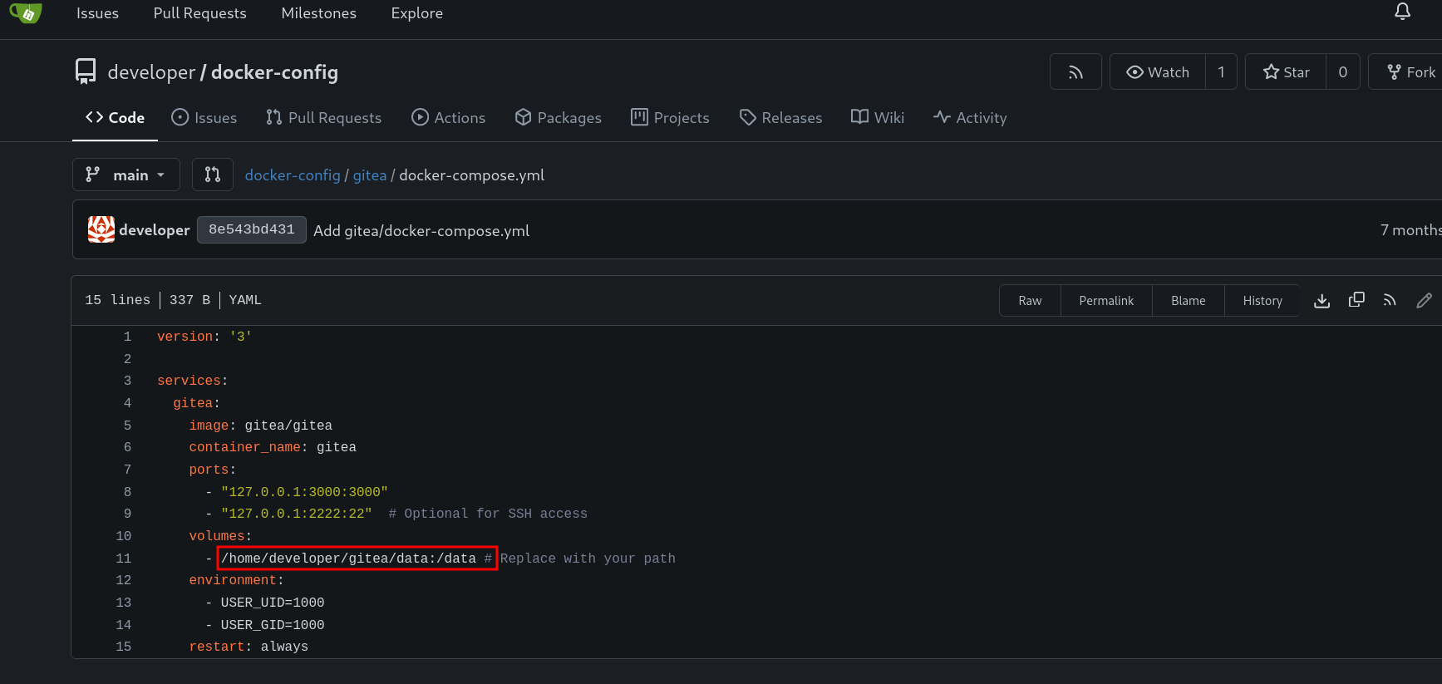This screenshot has height=684, width=1442.
Task: Click the text image: gitea/gitea
Action: pyautogui.click(x=260, y=426)
